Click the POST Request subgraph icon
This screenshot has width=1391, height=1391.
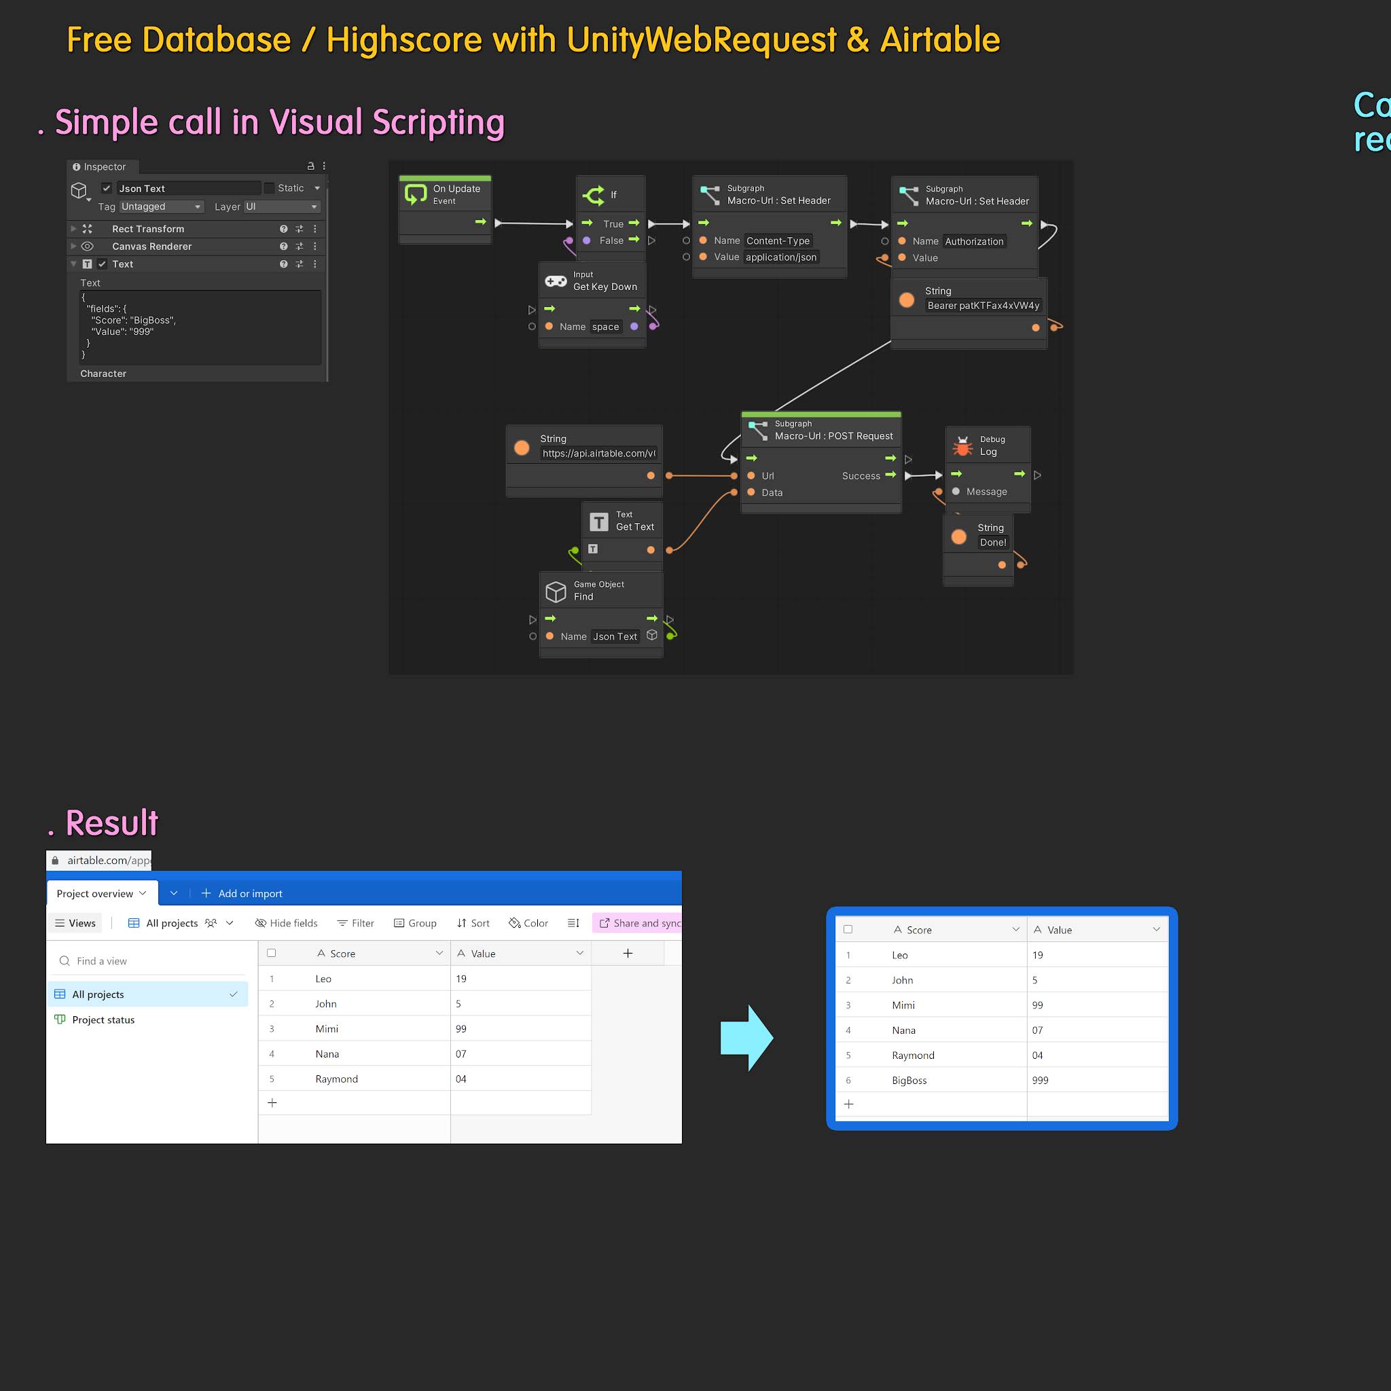coord(757,431)
